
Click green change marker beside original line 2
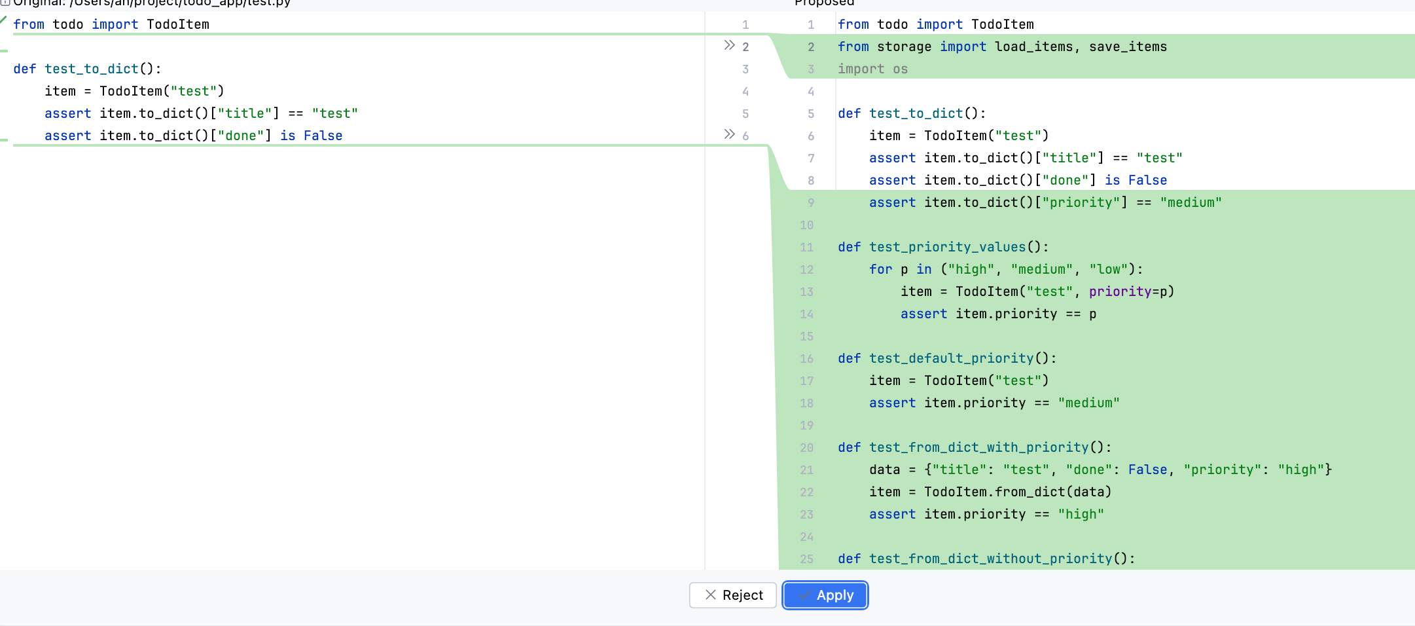[4, 50]
